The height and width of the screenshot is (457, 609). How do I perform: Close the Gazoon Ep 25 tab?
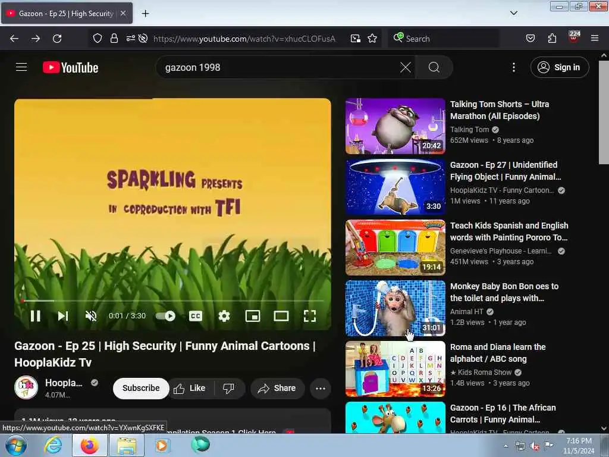coord(123,13)
